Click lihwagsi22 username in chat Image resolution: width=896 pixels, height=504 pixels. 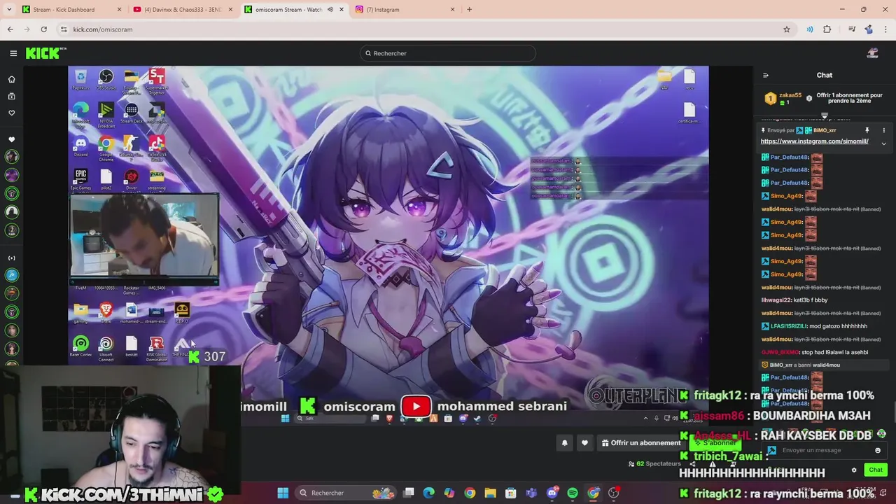(x=776, y=300)
